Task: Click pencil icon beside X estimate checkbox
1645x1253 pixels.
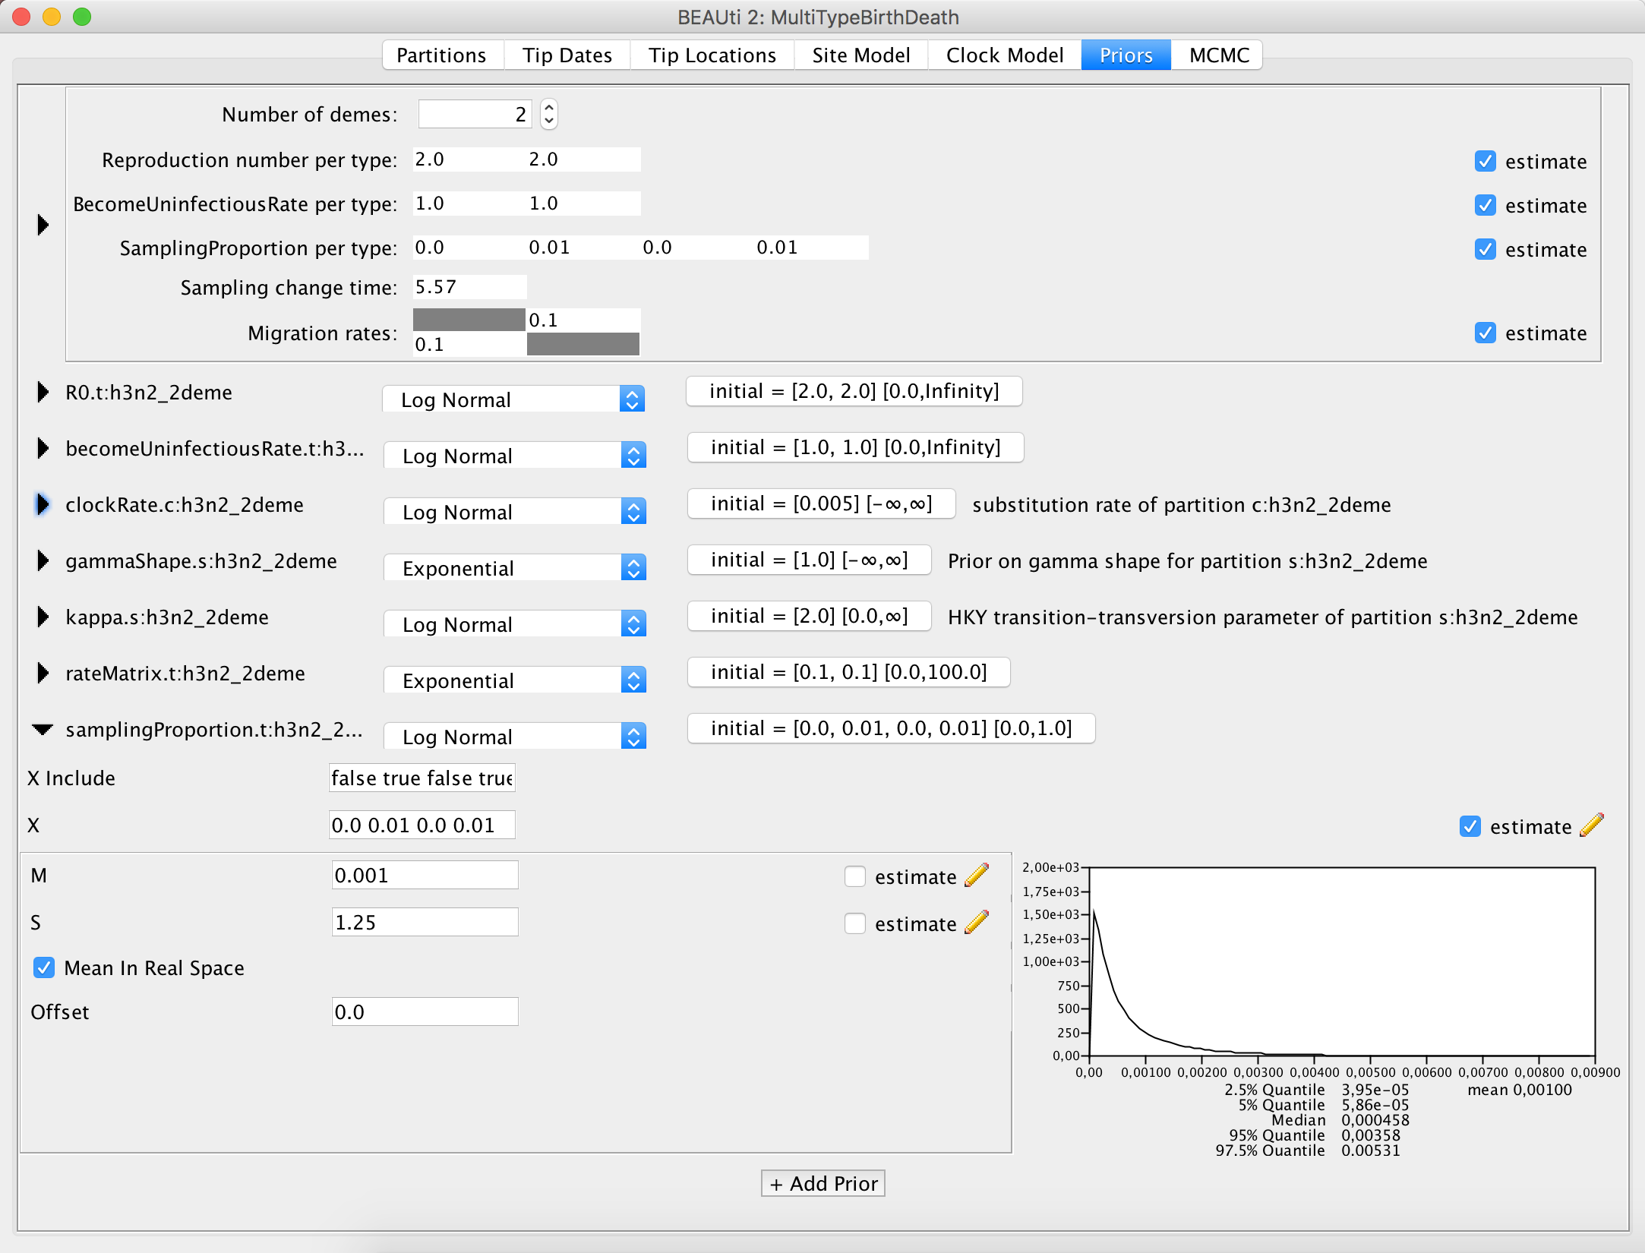Action: pyautogui.click(x=1591, y=825)
